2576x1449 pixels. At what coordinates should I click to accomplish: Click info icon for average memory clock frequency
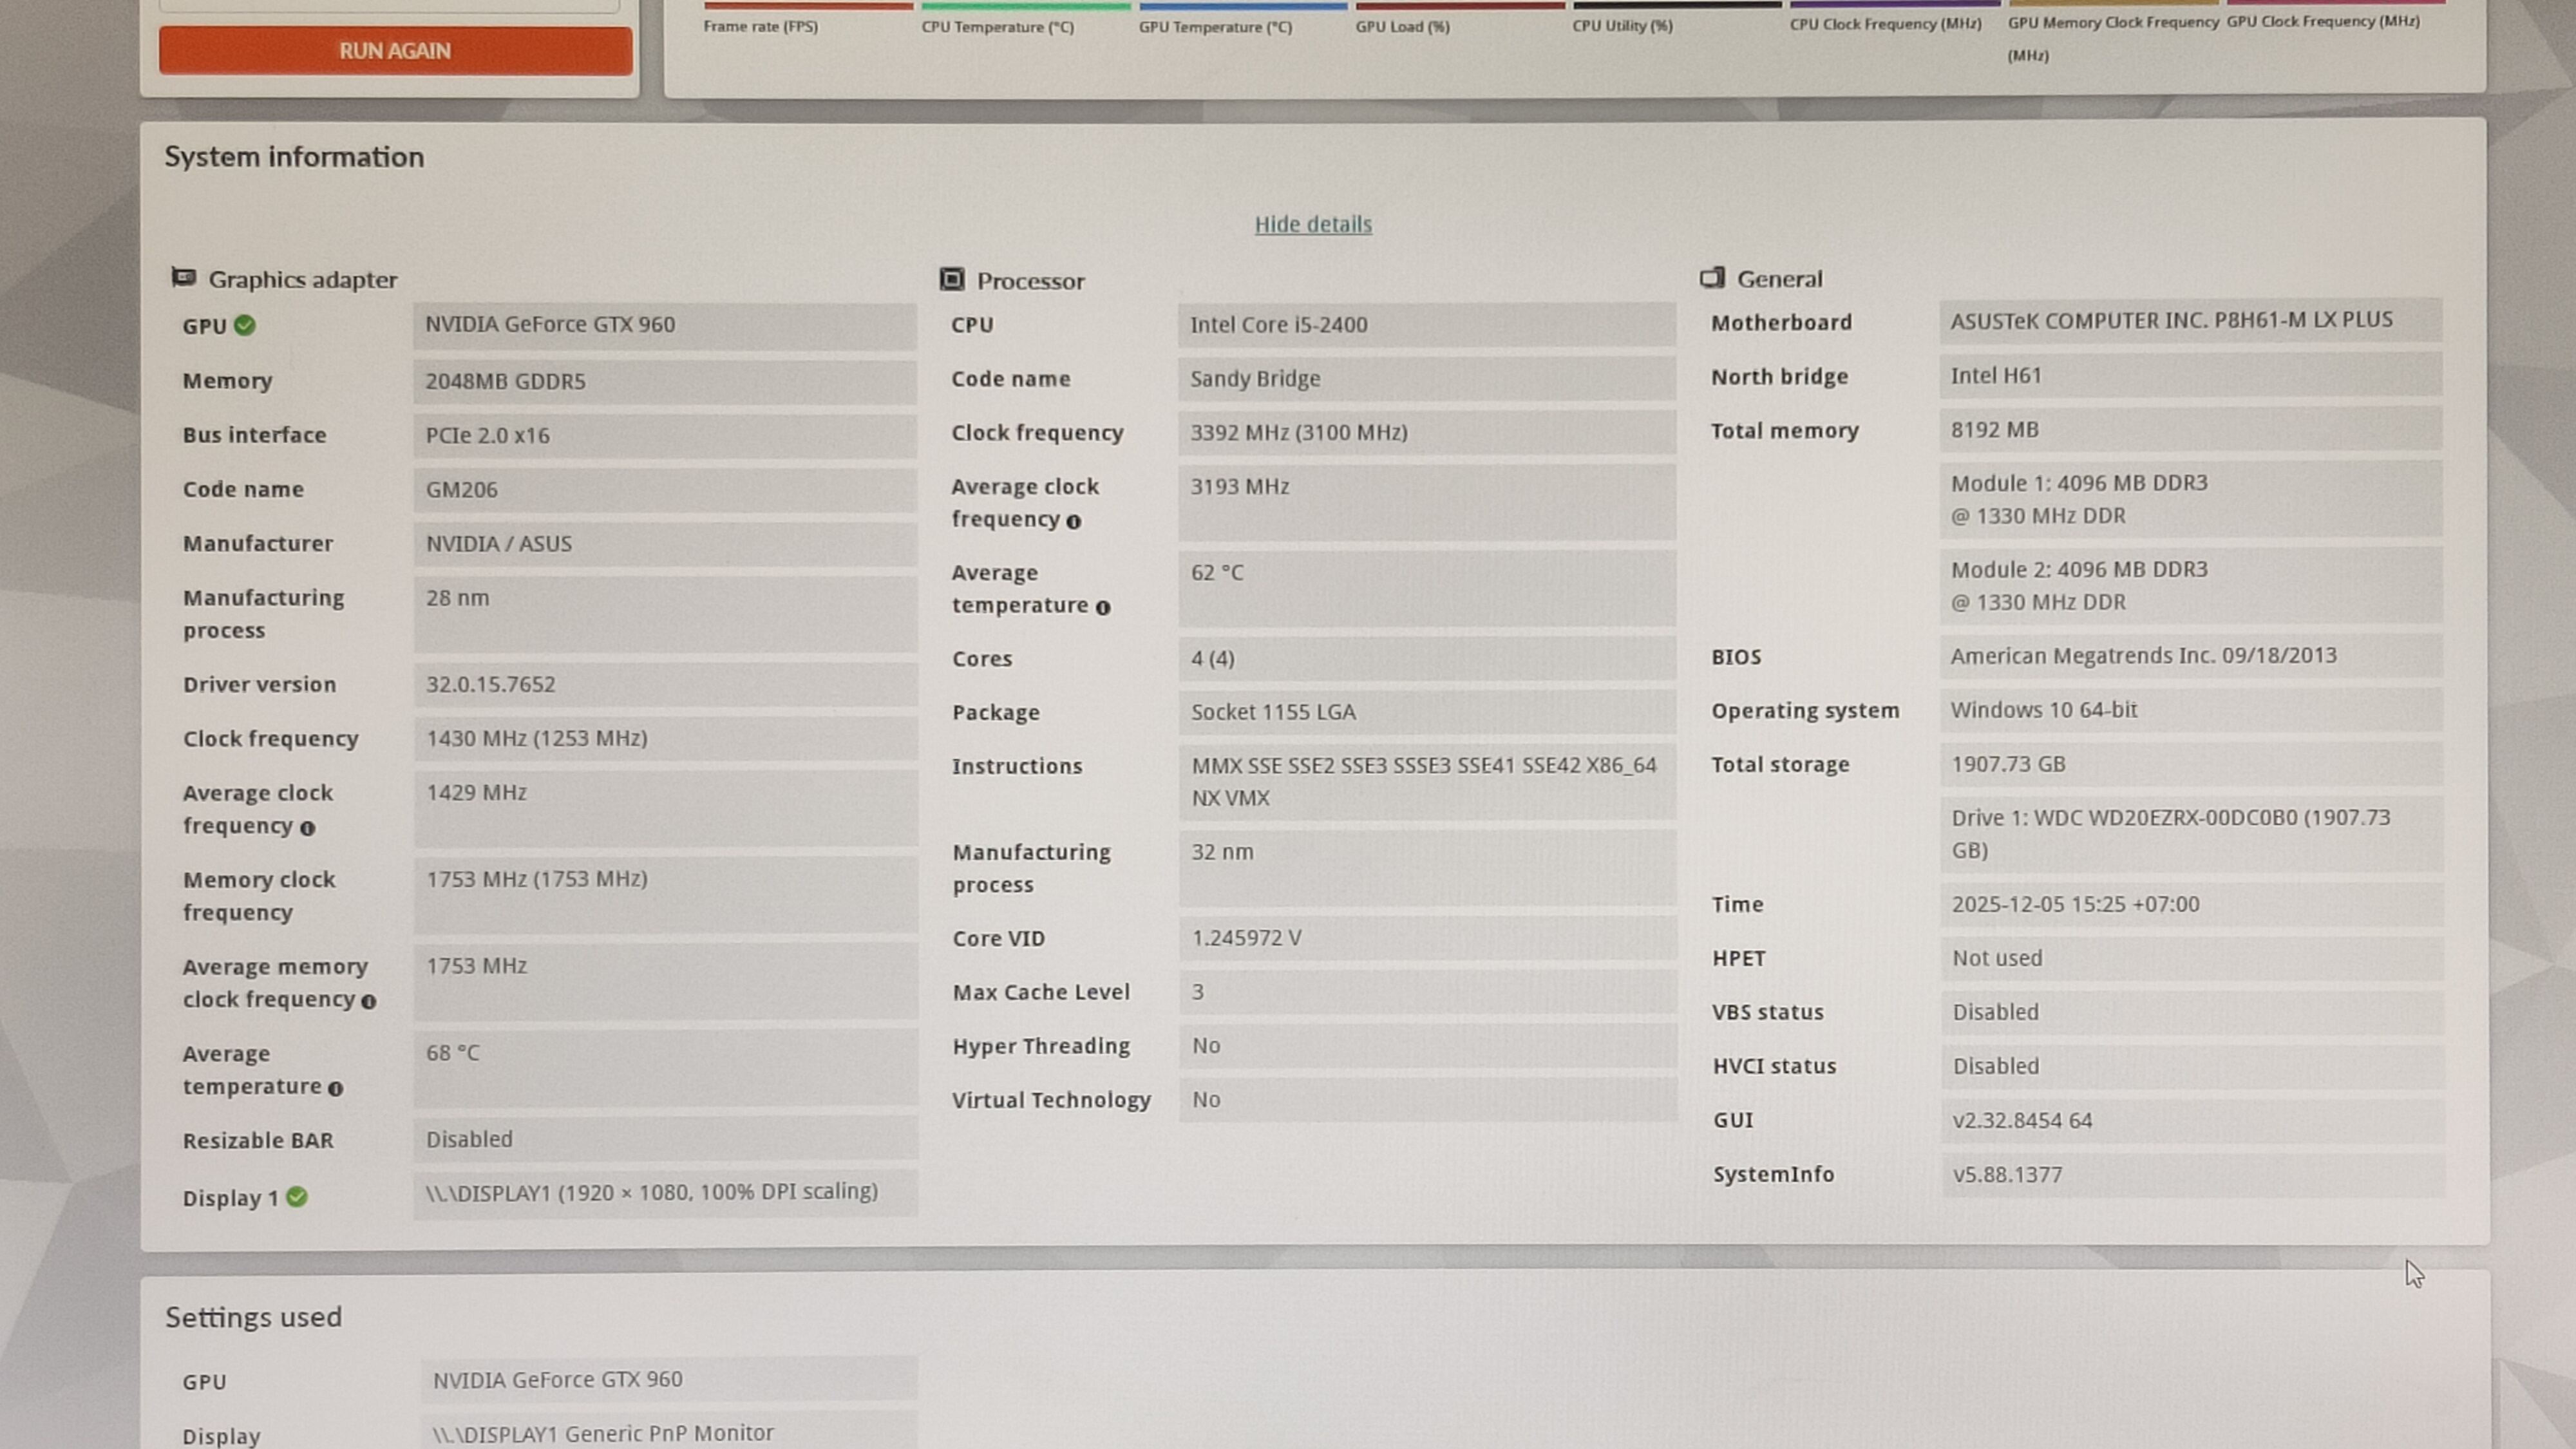[369, 1002]
